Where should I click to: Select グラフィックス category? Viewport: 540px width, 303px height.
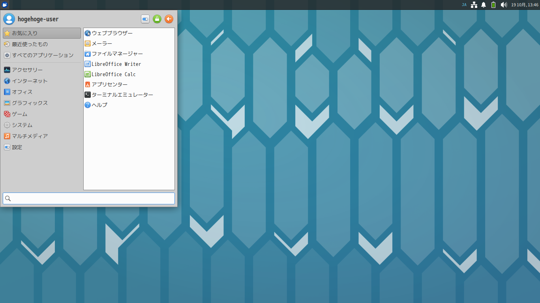pos(42,103)
